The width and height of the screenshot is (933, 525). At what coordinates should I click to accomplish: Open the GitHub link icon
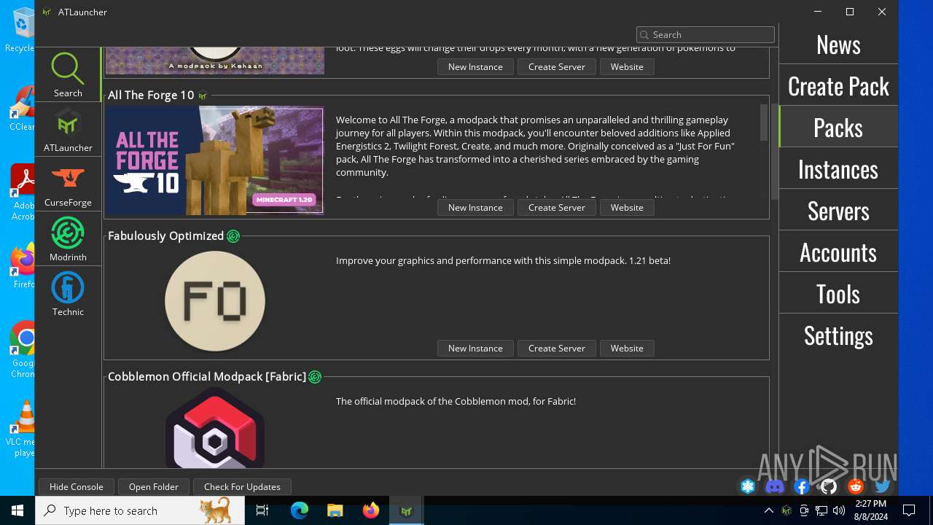tap(829, 486)
